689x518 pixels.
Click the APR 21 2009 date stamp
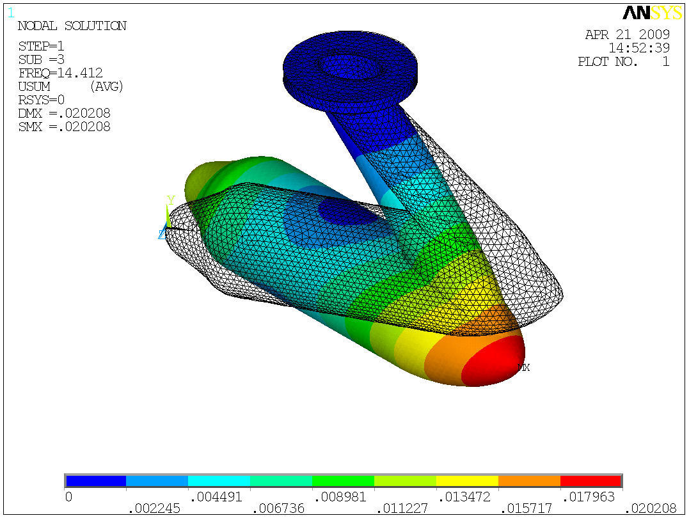coord(629,35)
